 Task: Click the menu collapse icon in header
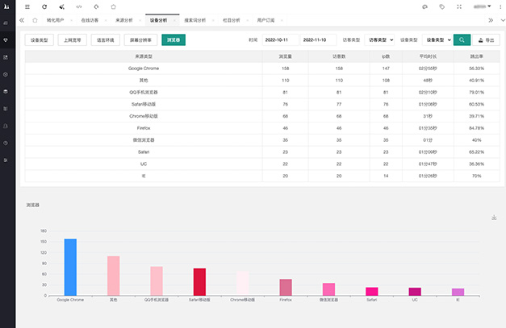[27, 6]
